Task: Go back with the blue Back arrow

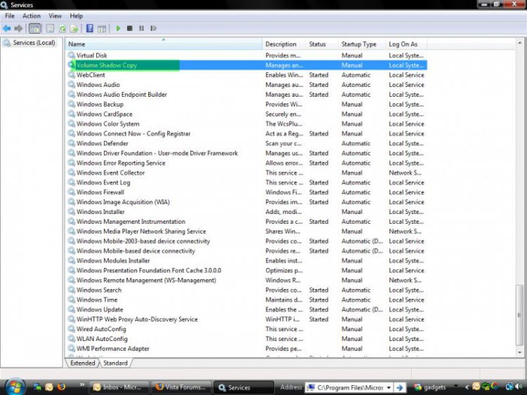Action: click(7, 29)
